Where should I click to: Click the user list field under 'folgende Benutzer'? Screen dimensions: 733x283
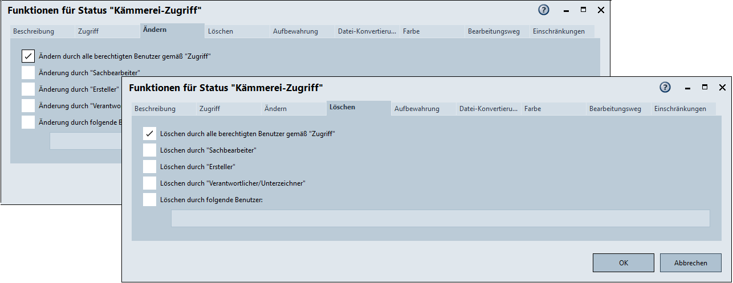click(440, 218)
